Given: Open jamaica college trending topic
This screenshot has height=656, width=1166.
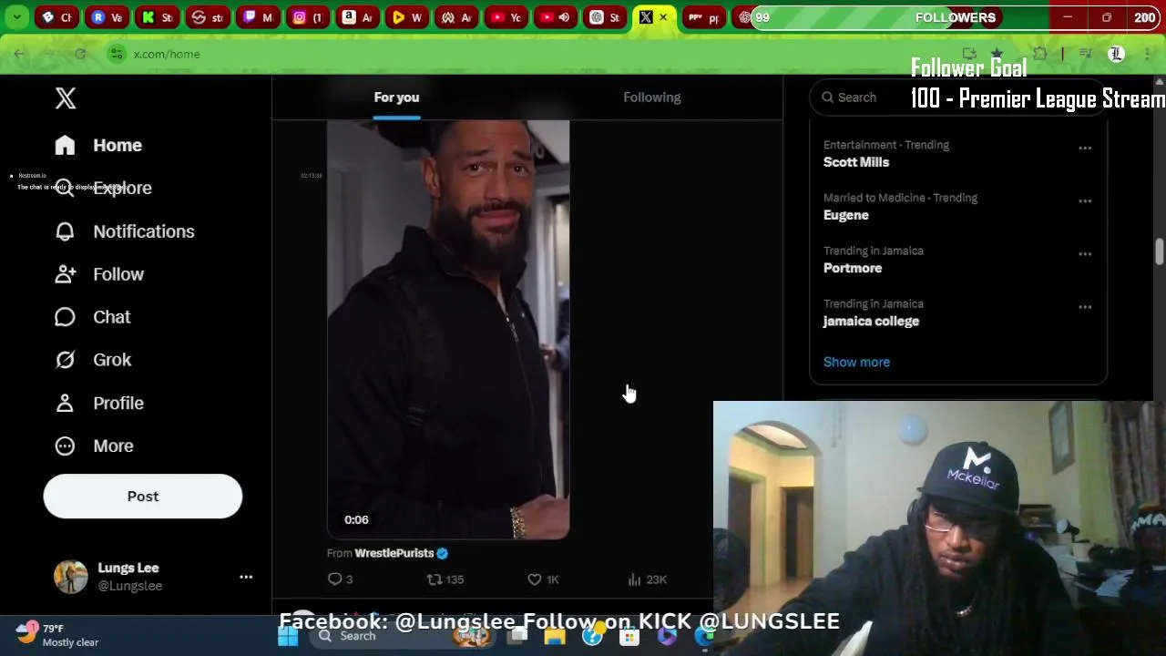Looking at the screenshot, I should click(x=871, y=321).
